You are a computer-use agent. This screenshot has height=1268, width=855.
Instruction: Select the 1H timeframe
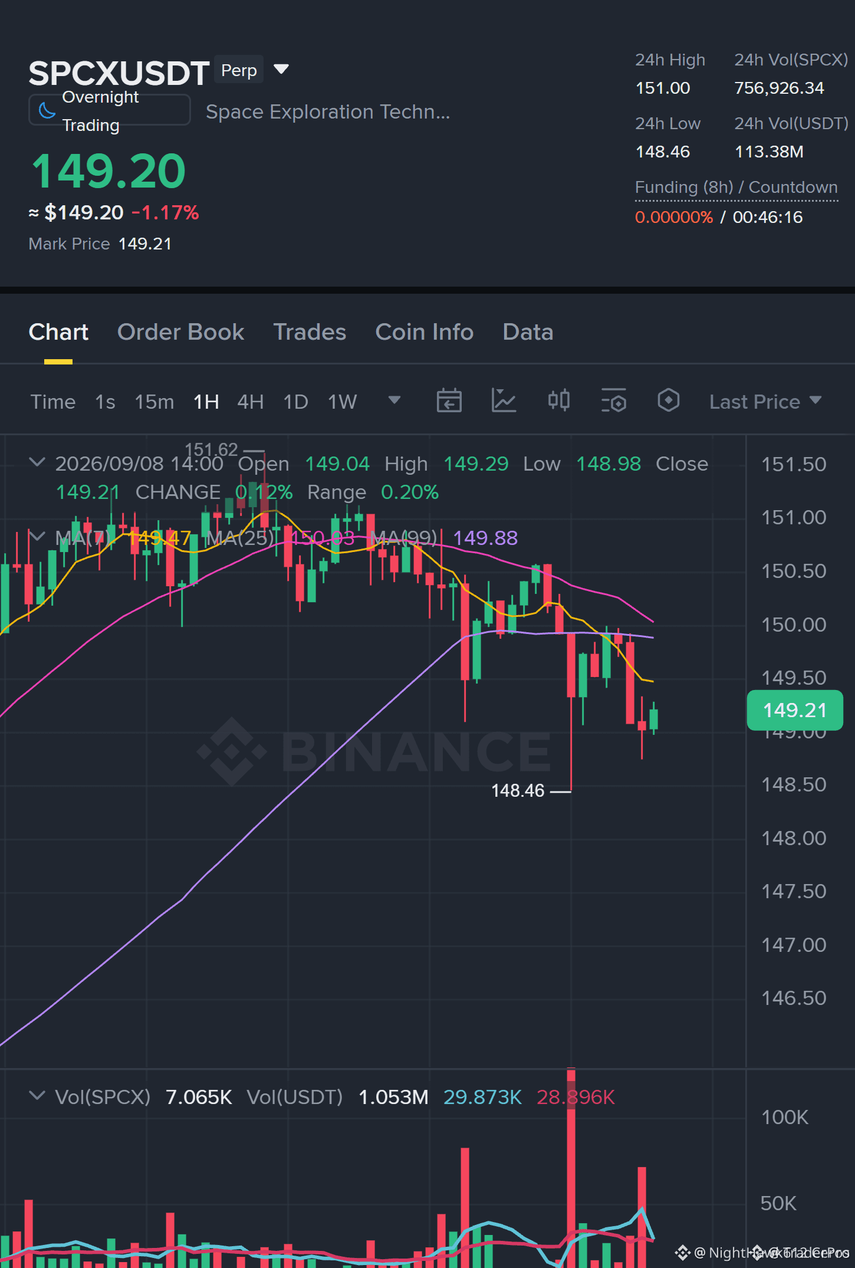206,402
